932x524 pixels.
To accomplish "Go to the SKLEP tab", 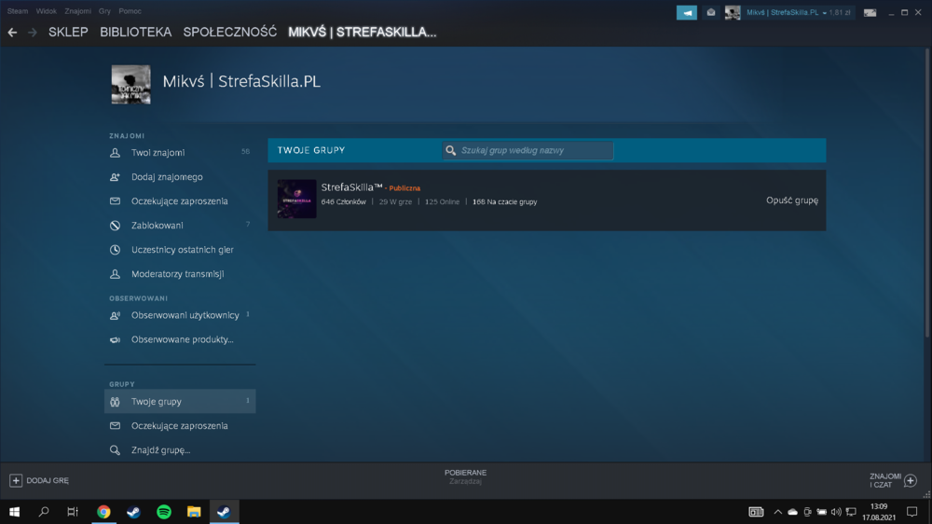I will [x=68, y=32].
